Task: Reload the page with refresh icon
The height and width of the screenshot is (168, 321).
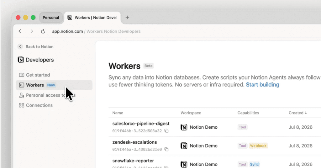Action: point(43,31)
